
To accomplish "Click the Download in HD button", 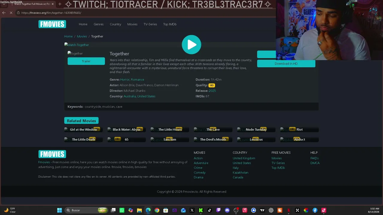I will click(x=286, y=64).
